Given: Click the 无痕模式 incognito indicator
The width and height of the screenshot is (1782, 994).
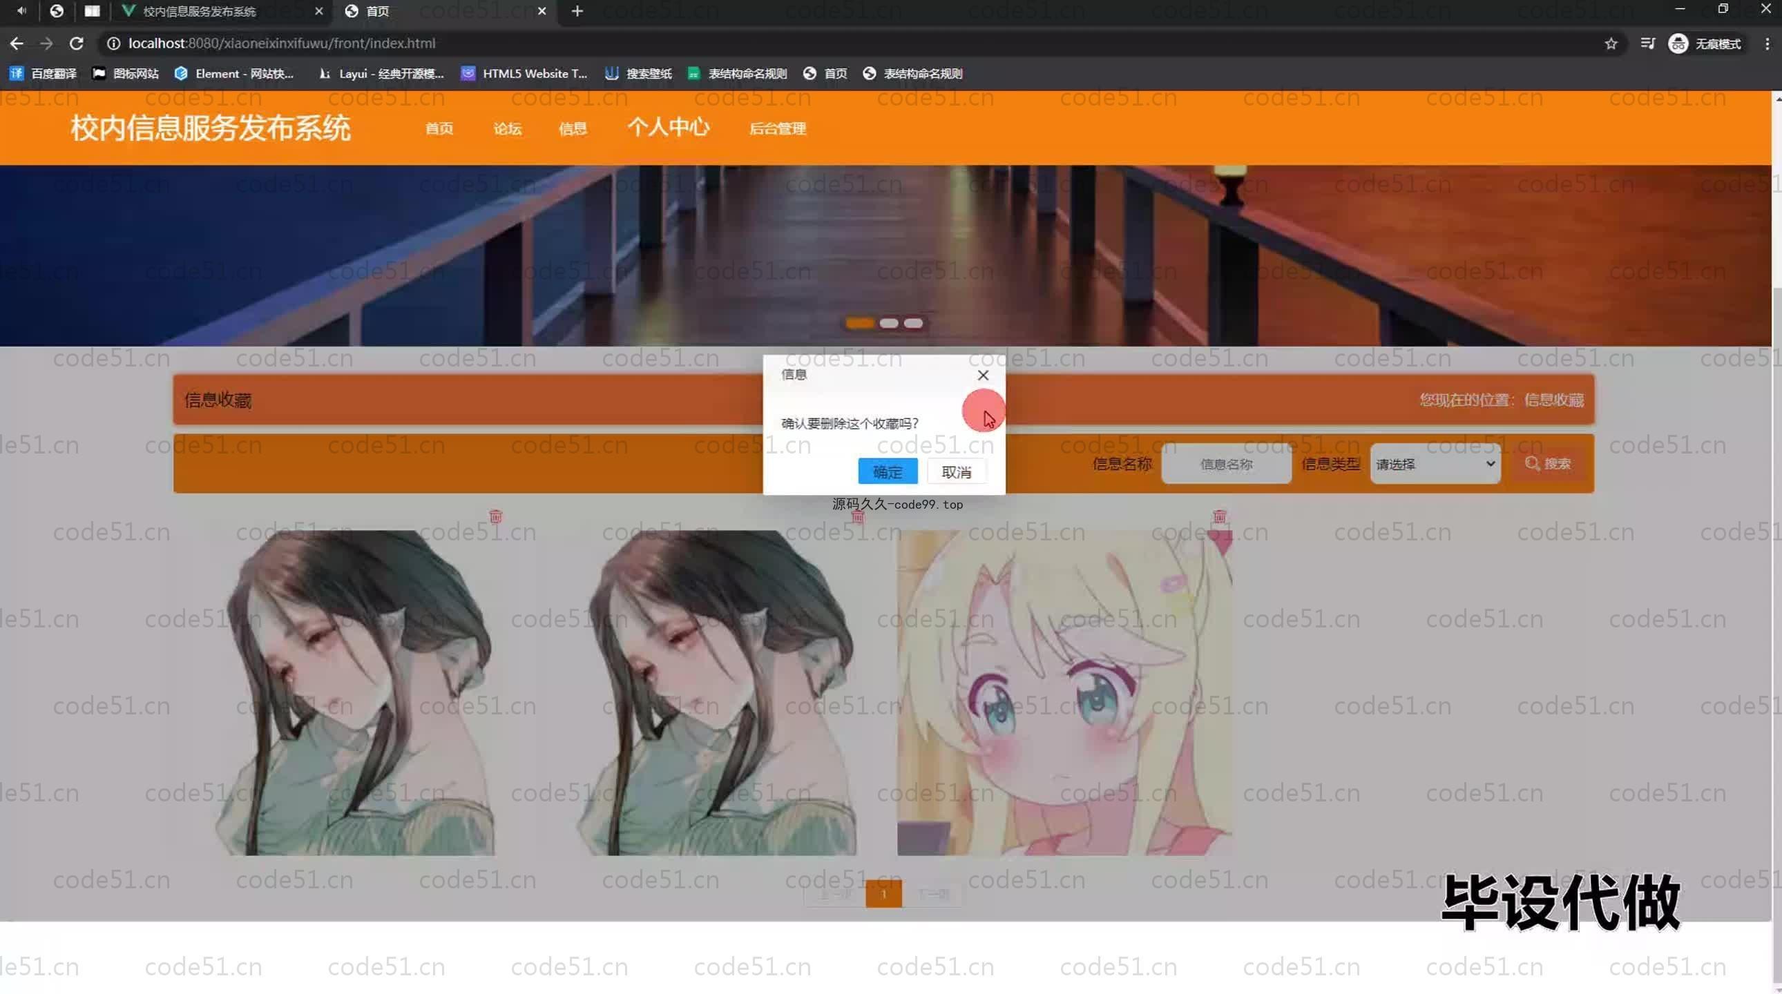Looking at the screenshot, I should 1705,43.
